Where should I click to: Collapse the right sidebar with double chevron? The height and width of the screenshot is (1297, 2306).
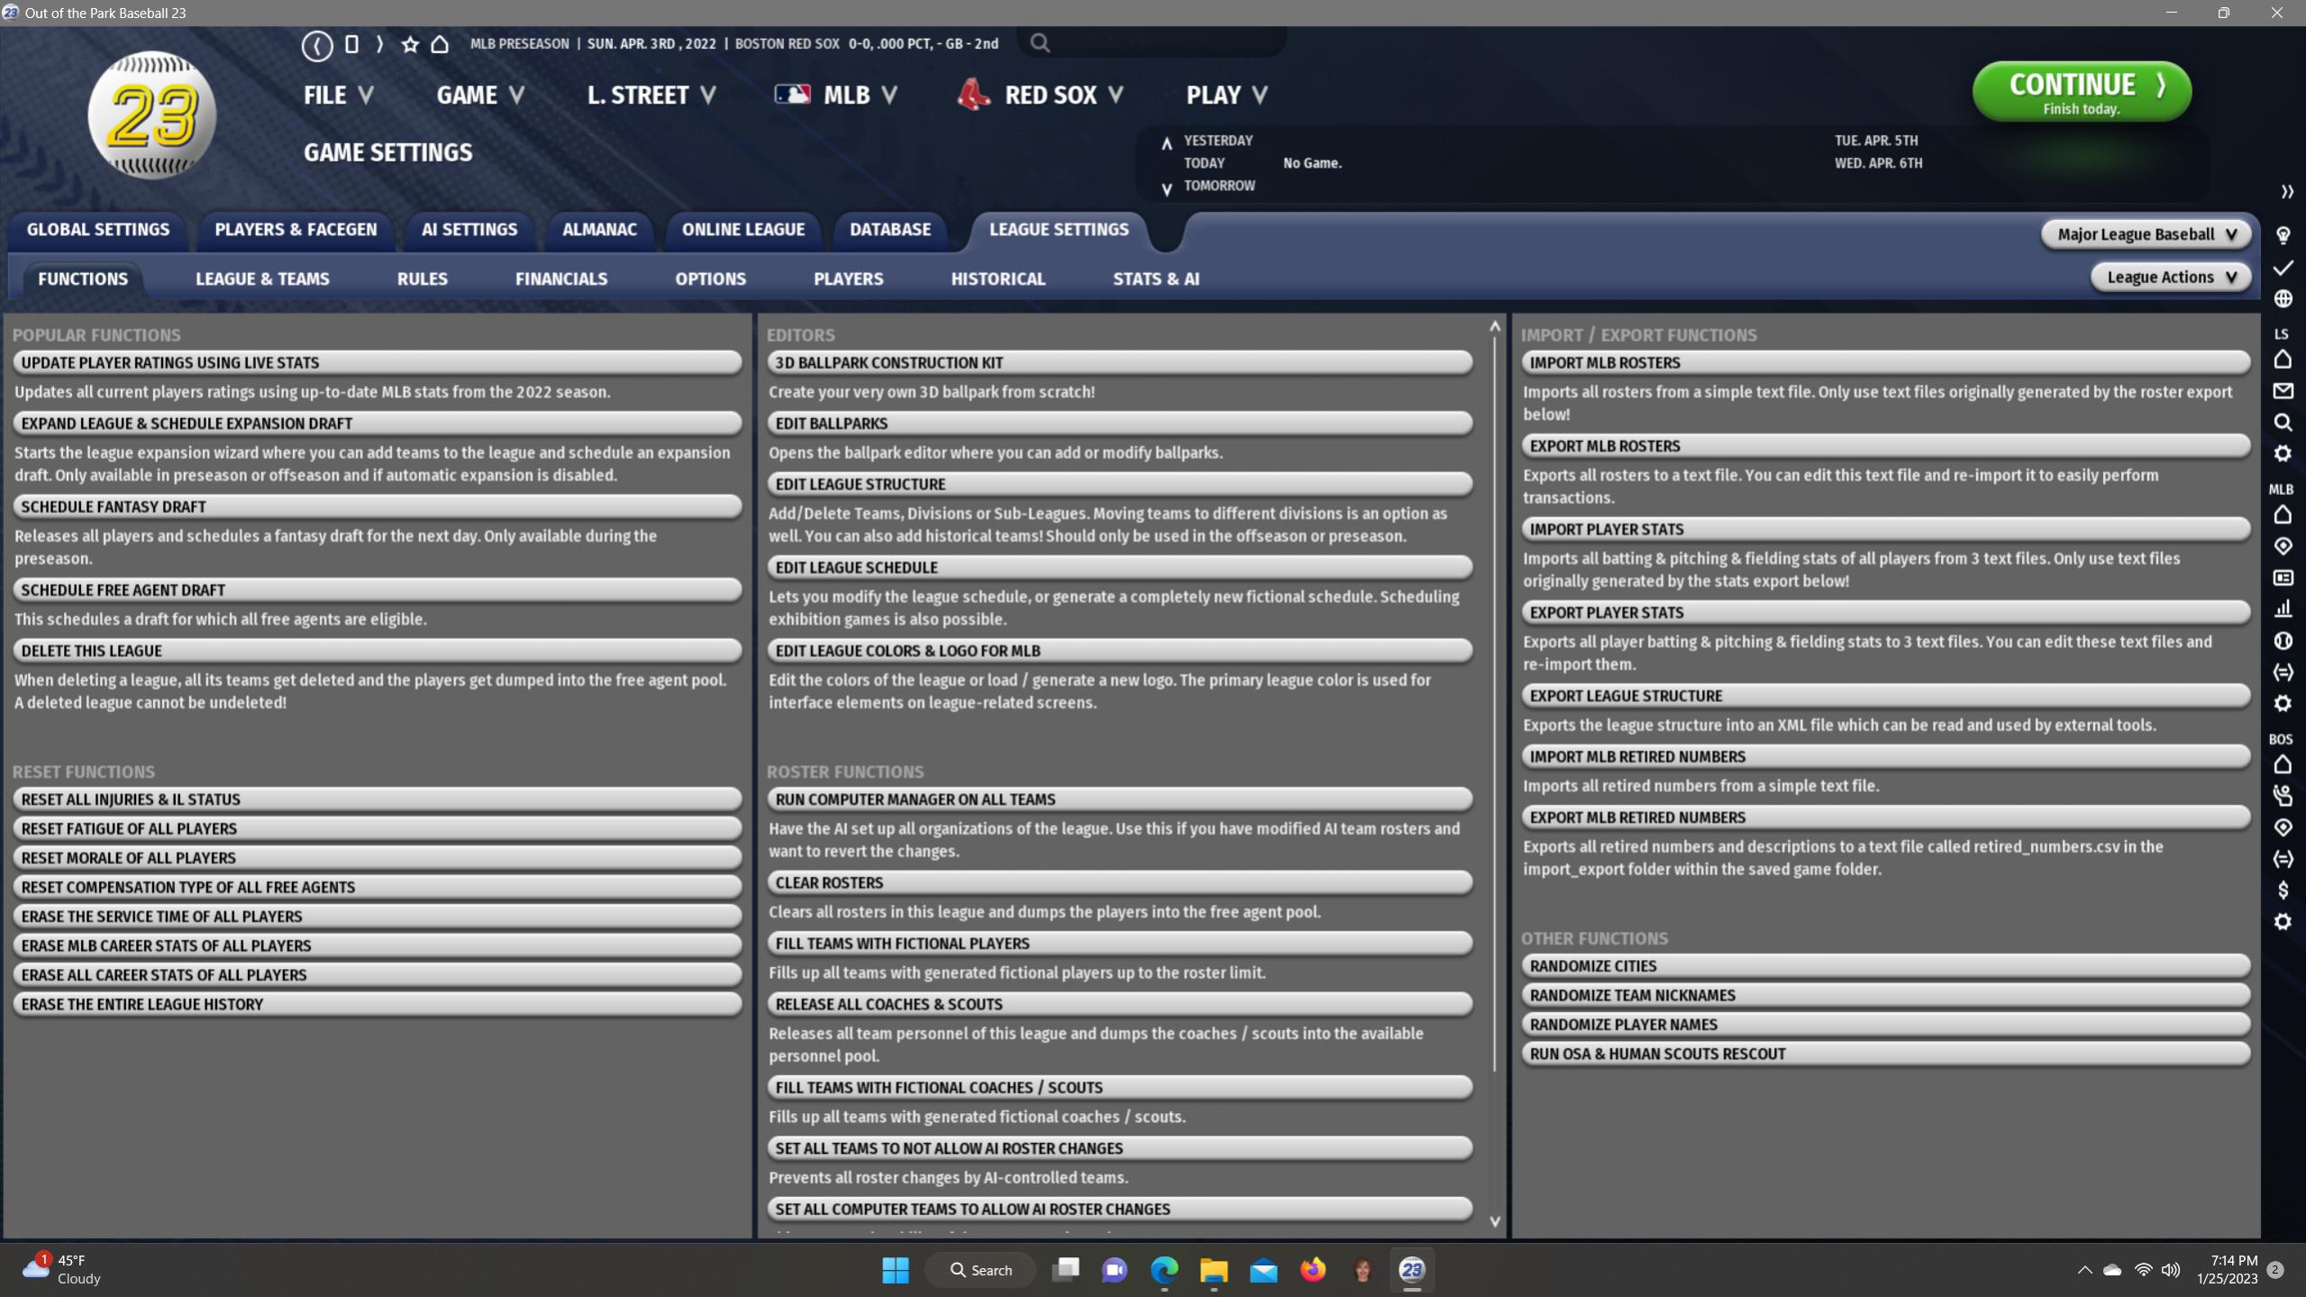[2286, 192]
